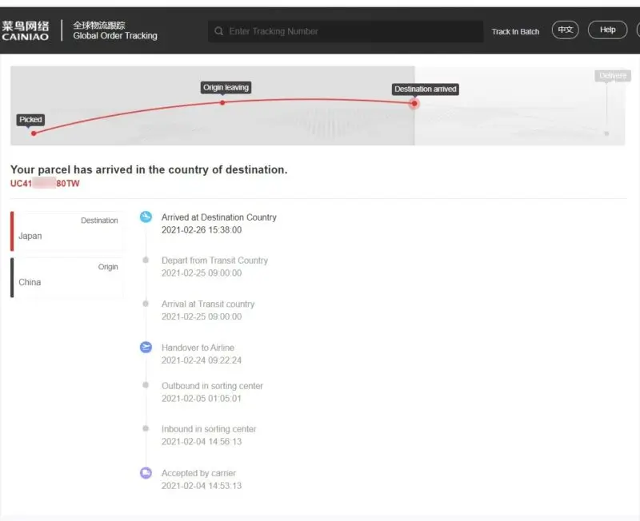This screenshot has height=521, width=640.
Task: Click the Outbound in sorting center dot
Action: (x=146, y=385)
